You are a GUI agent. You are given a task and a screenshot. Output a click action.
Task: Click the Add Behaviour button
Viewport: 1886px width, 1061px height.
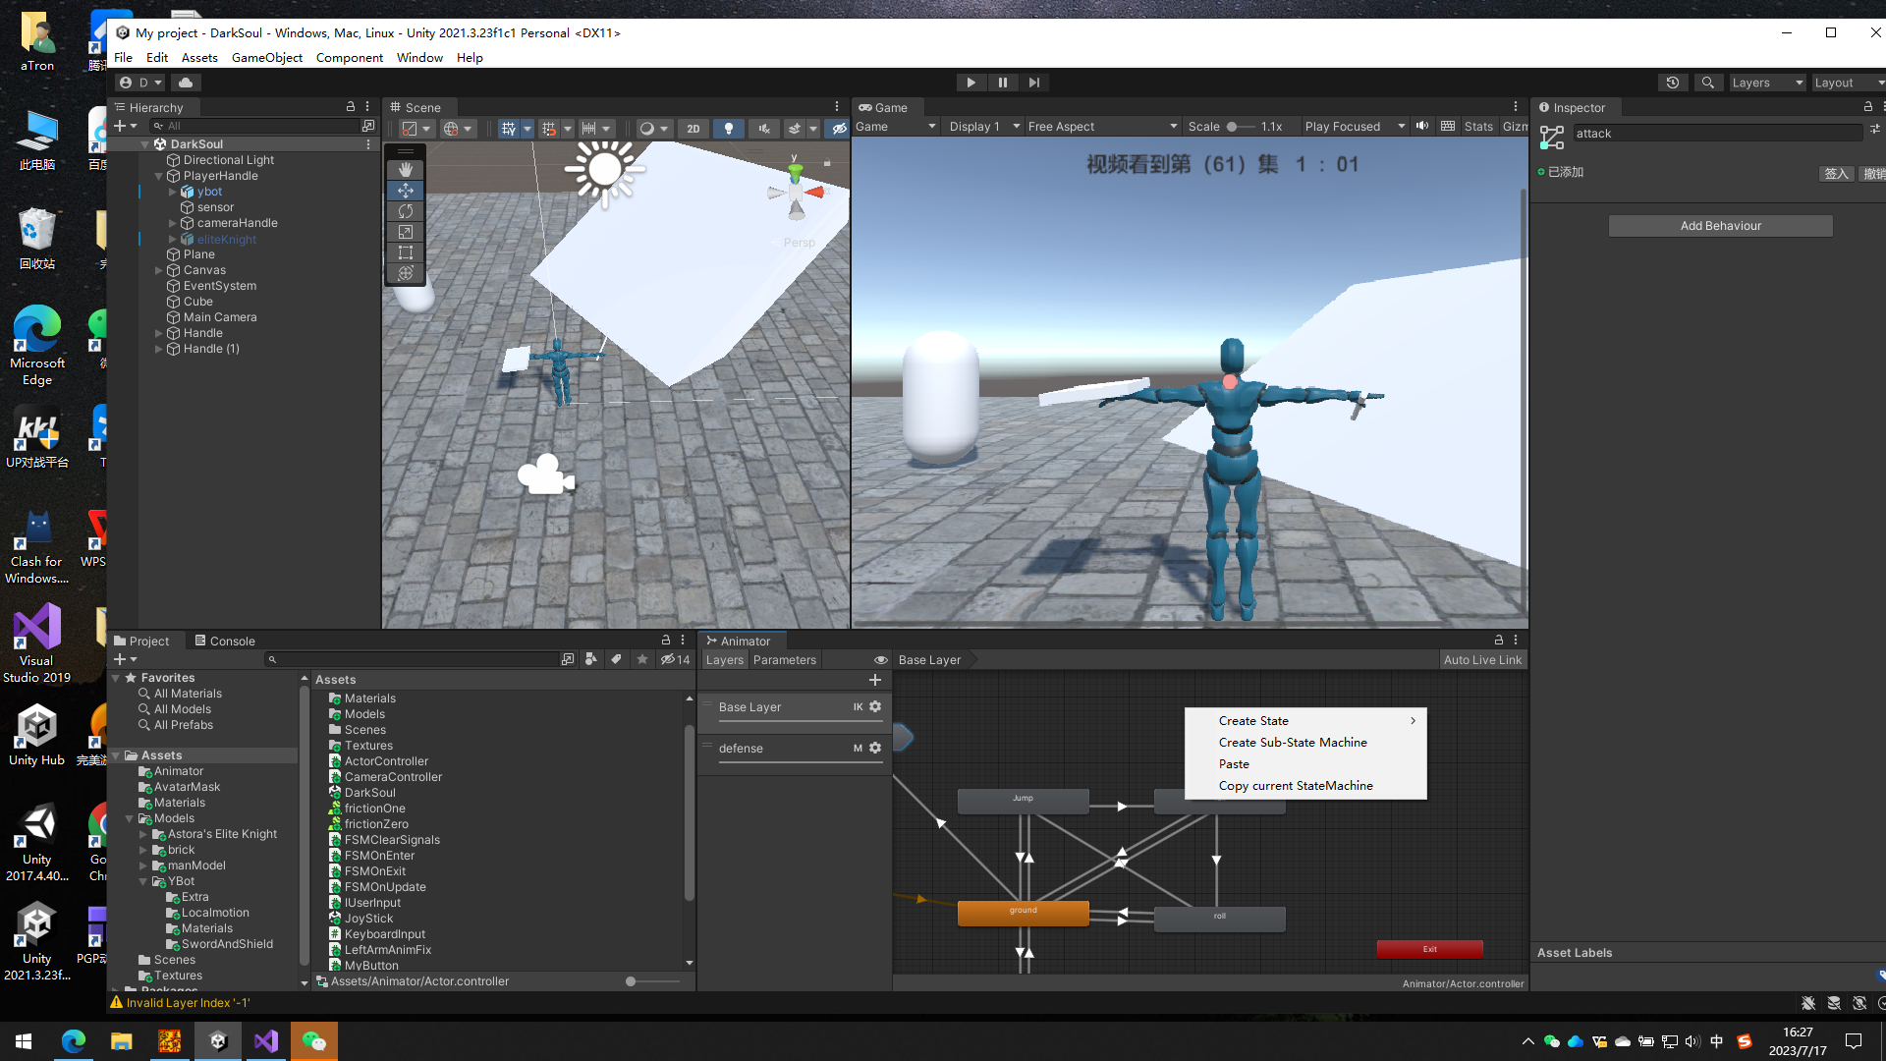tap(1720, 226)
